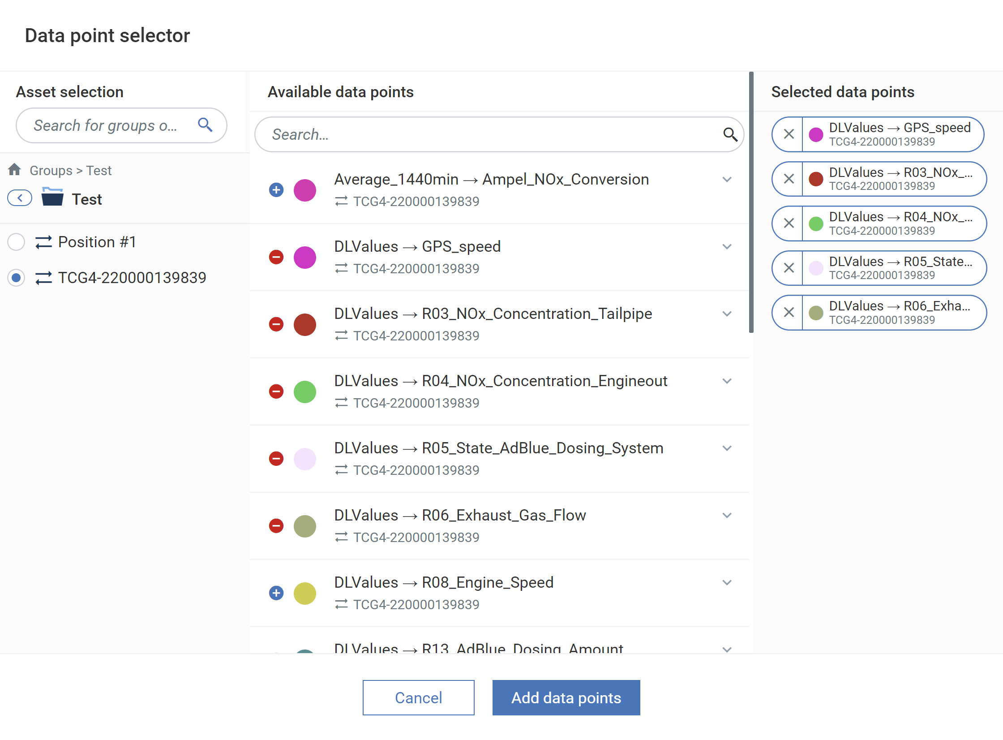Click back arrow beside Test folder
The height and width of the screenshot is (740, 1003).
20,198
